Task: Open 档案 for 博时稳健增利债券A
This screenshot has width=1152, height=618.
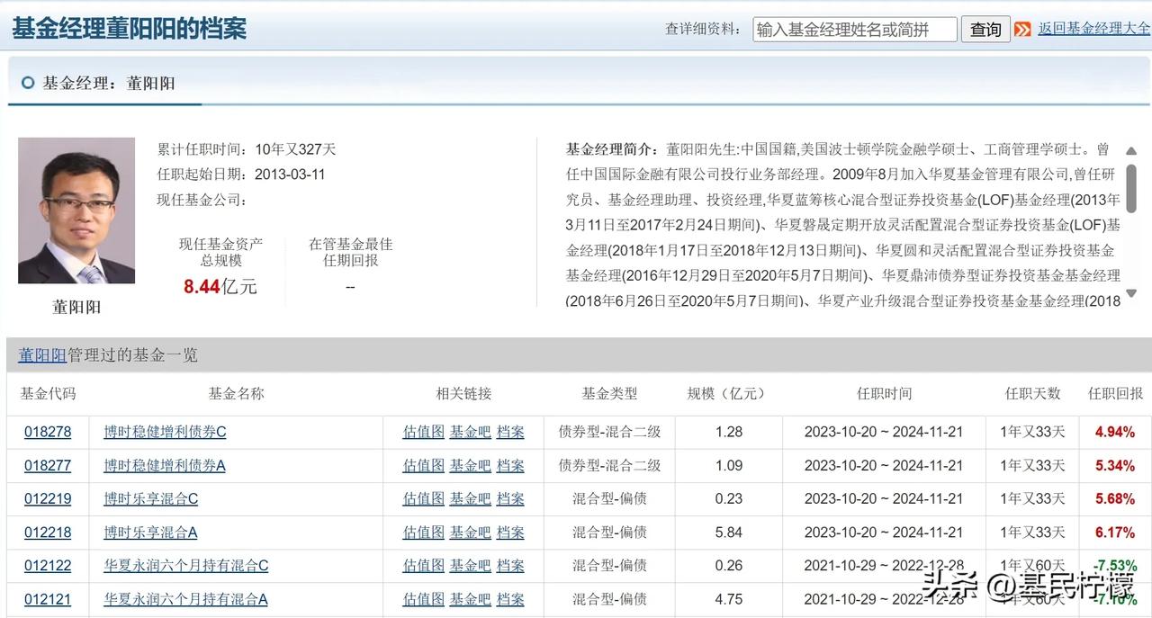Action: point(510,465)
